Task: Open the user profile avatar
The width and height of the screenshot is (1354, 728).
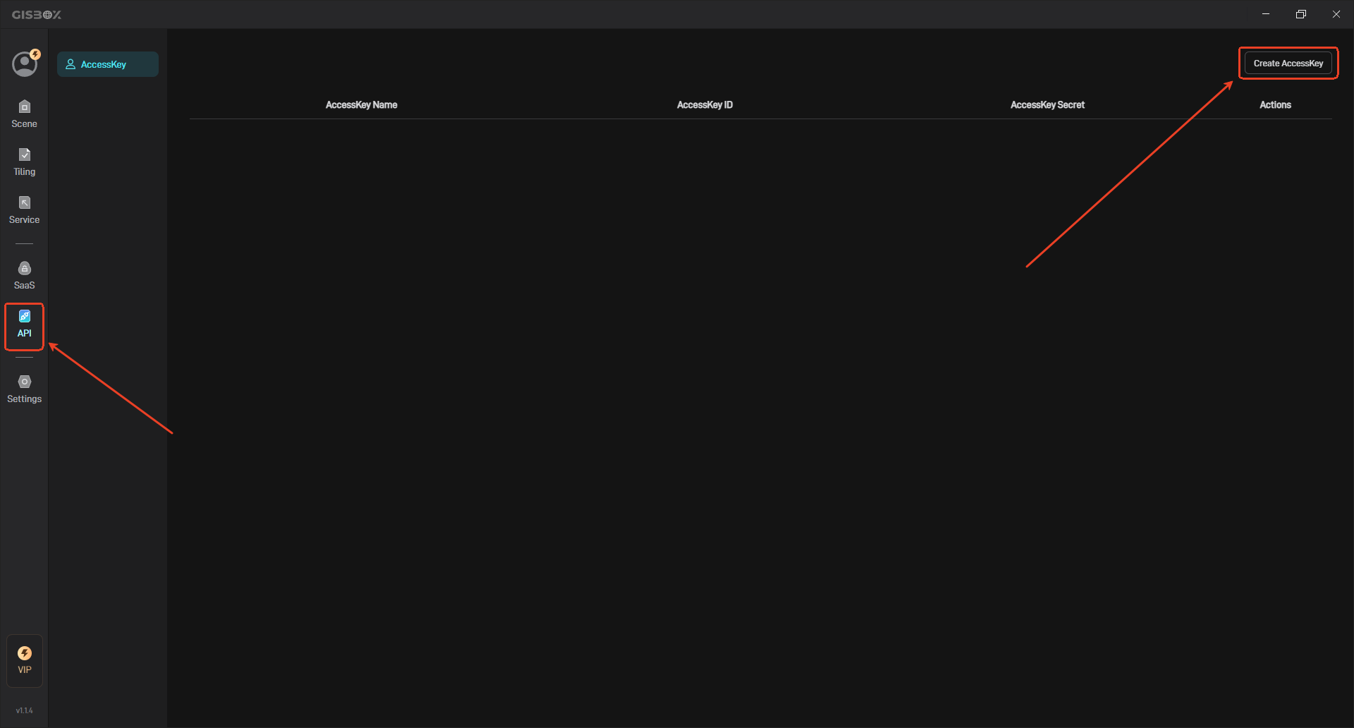Action: pos(25,63)
